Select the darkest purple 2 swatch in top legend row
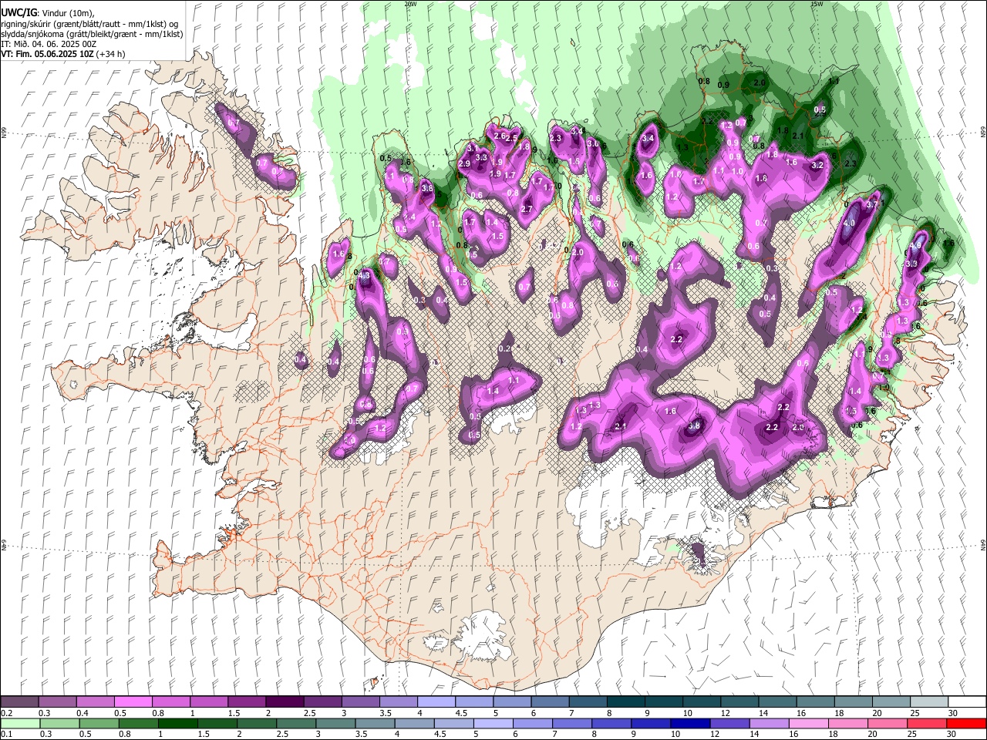 point(285,702)
